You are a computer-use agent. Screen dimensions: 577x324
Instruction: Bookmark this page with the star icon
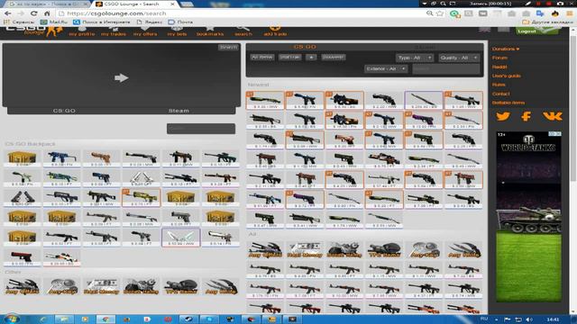click(x=440, y=13)
